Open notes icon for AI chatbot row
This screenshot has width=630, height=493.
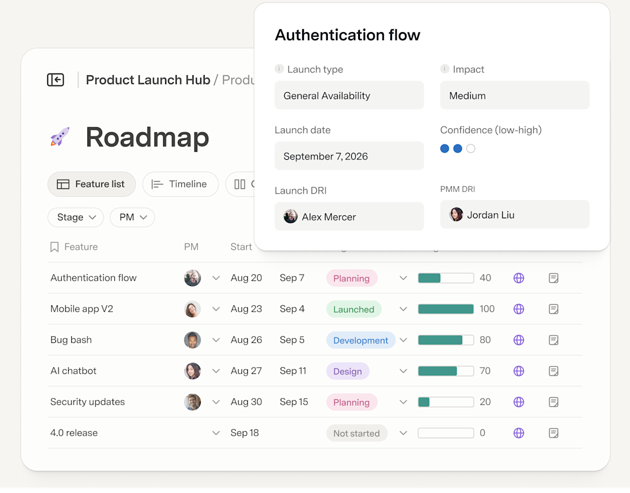tap(553, 370)
